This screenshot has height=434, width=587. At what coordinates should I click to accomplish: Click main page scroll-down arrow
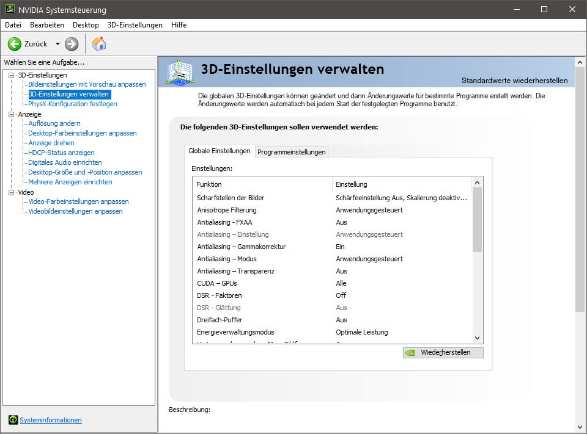(580, 428)
